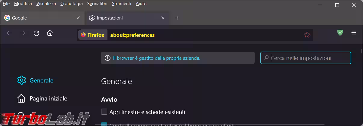Open a new tab with plus icon

click(177, 18)
